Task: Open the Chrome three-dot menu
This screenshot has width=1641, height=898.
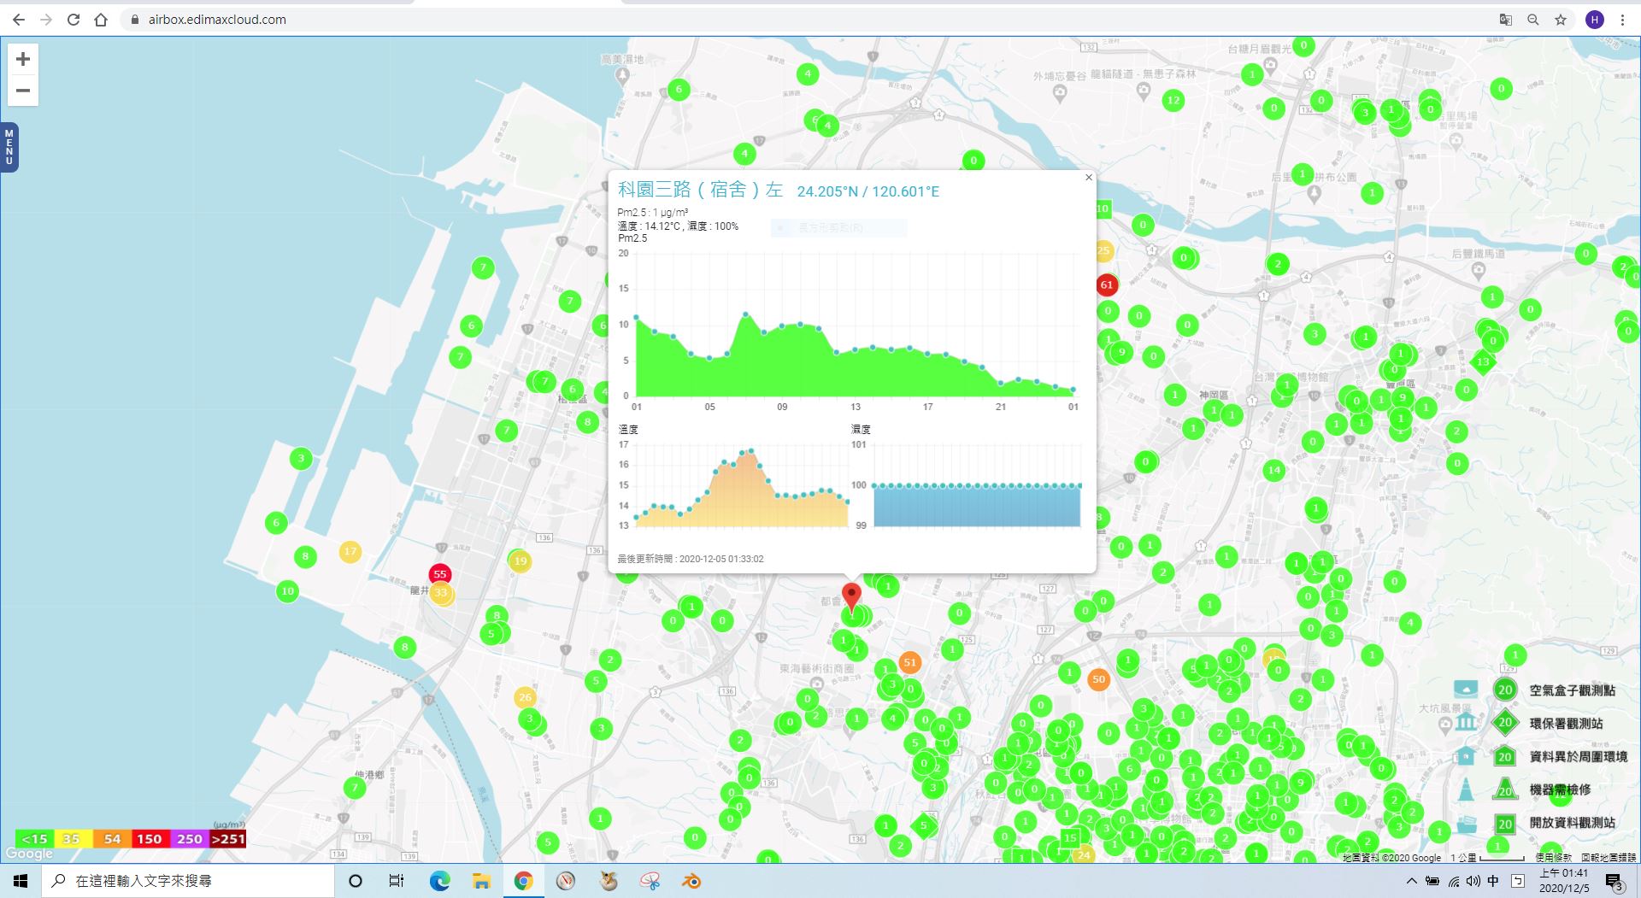Action: coord(1622,20)
